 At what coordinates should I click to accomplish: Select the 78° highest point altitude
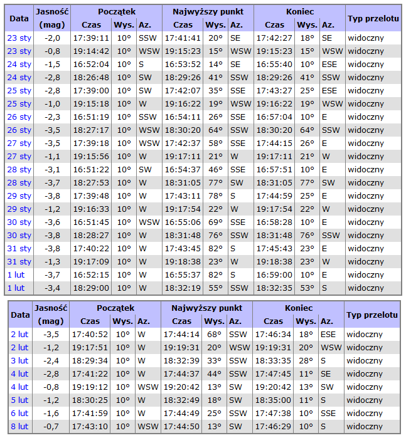click(215, 196)
